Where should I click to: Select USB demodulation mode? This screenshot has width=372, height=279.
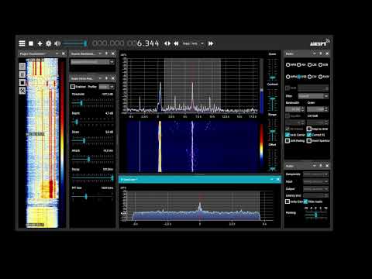(x=323, y=64)
